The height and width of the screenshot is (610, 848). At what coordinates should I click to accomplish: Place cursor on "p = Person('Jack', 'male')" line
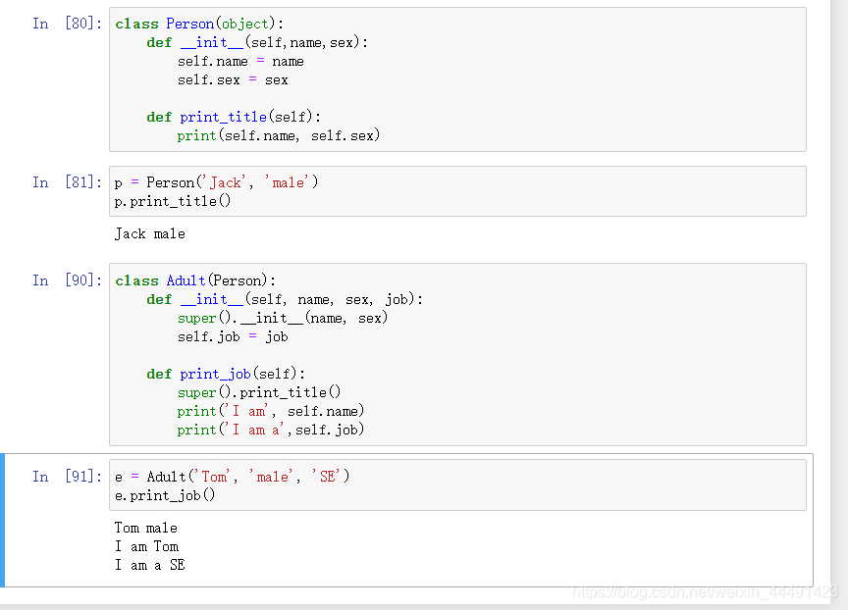[216, 182]
